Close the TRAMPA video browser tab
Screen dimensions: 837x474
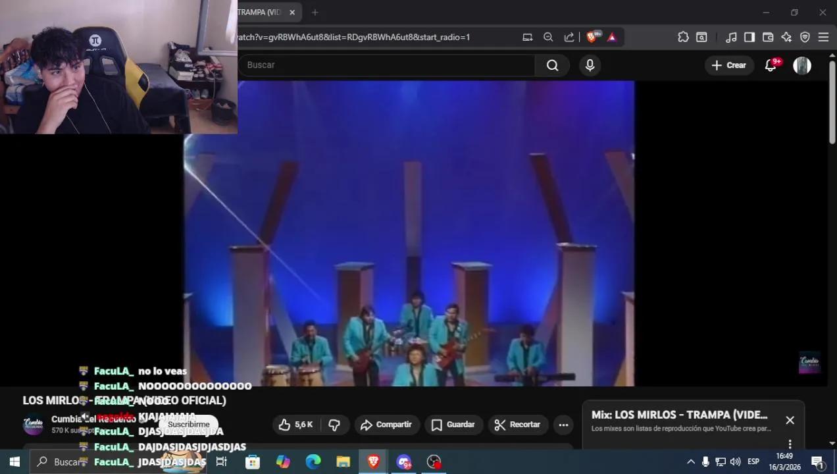[292, 13]
